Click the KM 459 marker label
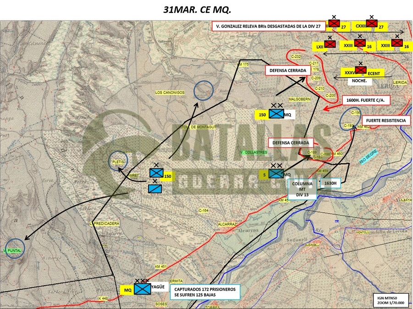This screenshot has height=309, width=413. click(322, 171)
